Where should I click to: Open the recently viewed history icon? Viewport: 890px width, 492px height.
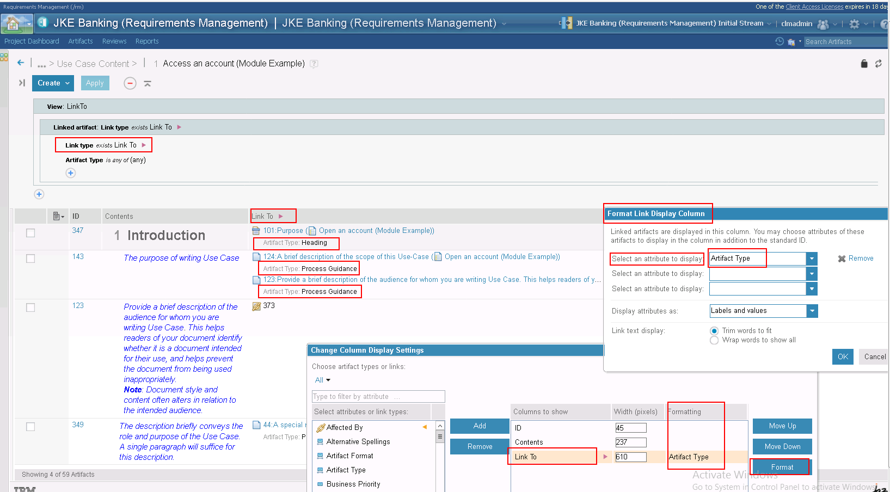tap(779, 41)
